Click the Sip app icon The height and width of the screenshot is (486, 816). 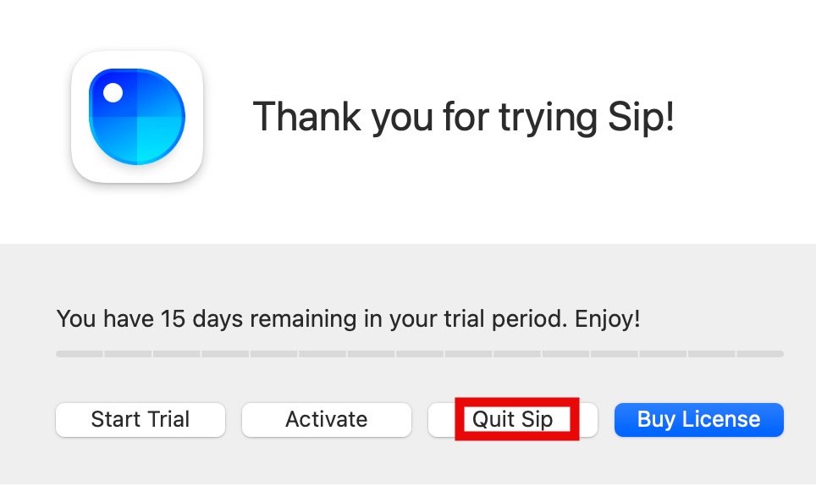point(136,117)
